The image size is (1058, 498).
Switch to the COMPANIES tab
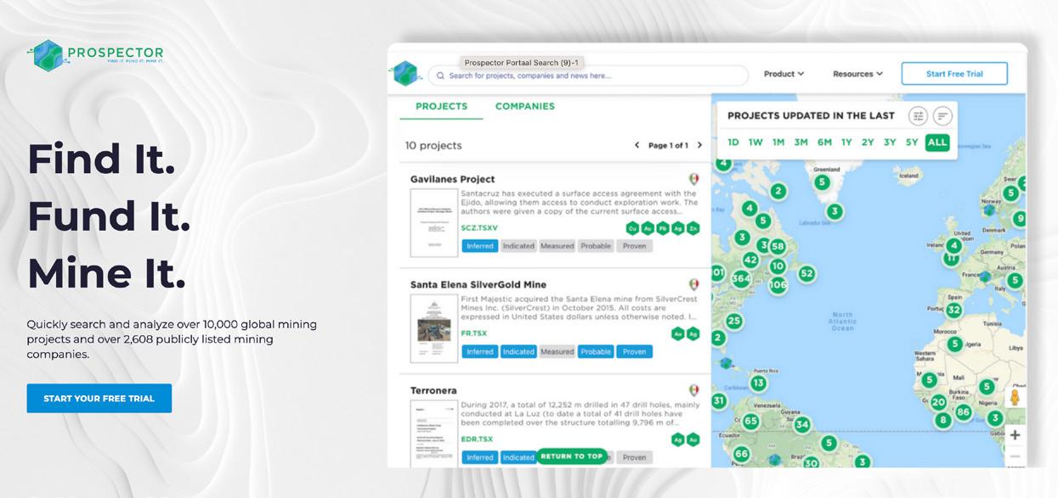click(x=525, y=107)
